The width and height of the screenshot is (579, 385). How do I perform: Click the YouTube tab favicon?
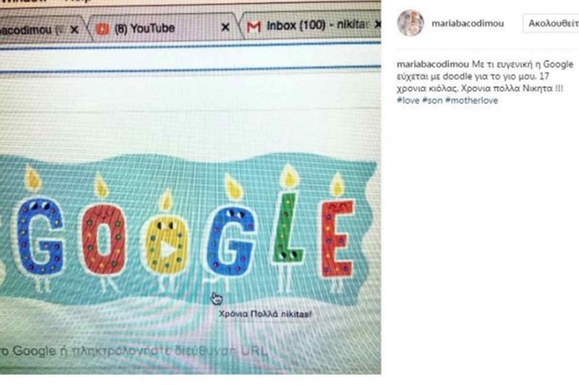(102, 29)
